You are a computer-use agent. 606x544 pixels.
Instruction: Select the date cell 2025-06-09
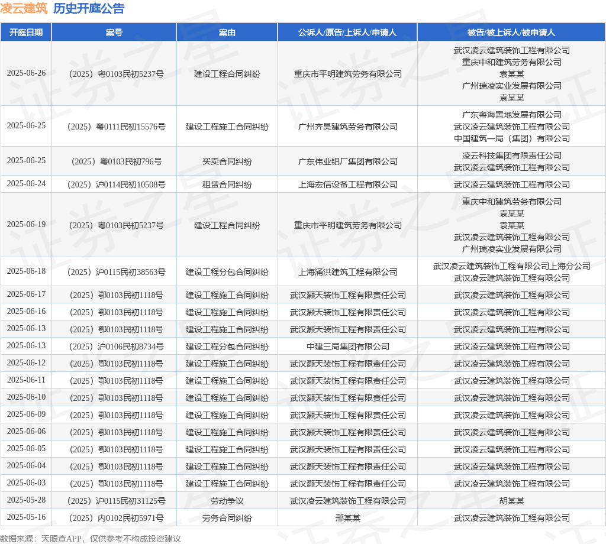point(26,415)
